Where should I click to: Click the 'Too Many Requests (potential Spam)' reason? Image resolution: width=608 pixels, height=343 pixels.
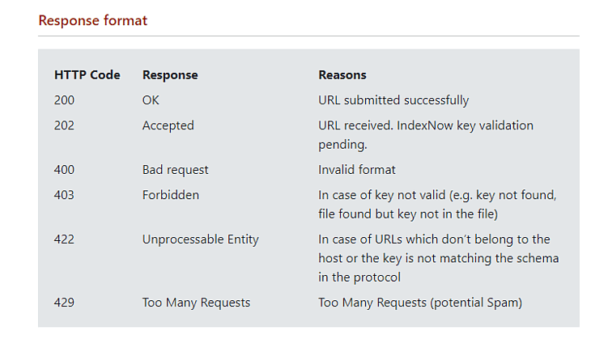(x=420, y=303)
